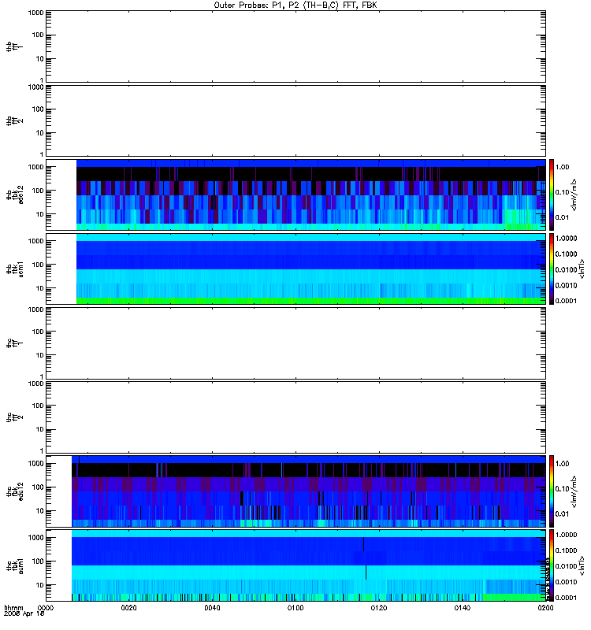Click the "1000" y-axis tick of thb fff 1 panel

point(35,13)
